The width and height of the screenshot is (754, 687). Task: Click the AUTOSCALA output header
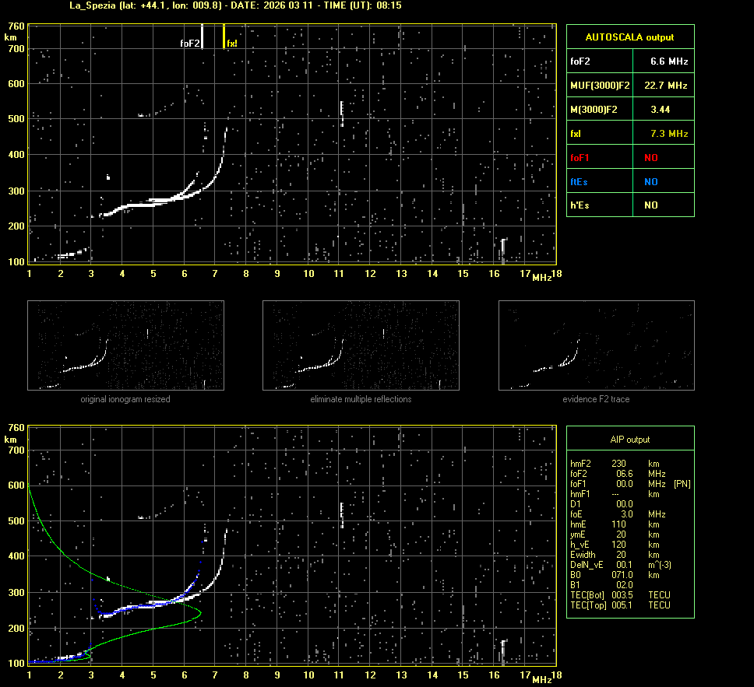(629, 37)
